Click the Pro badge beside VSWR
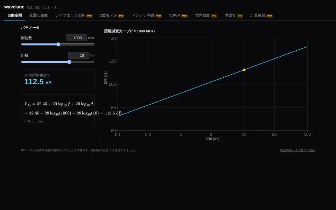Screen dimensions: 336x210 [184, 16]
